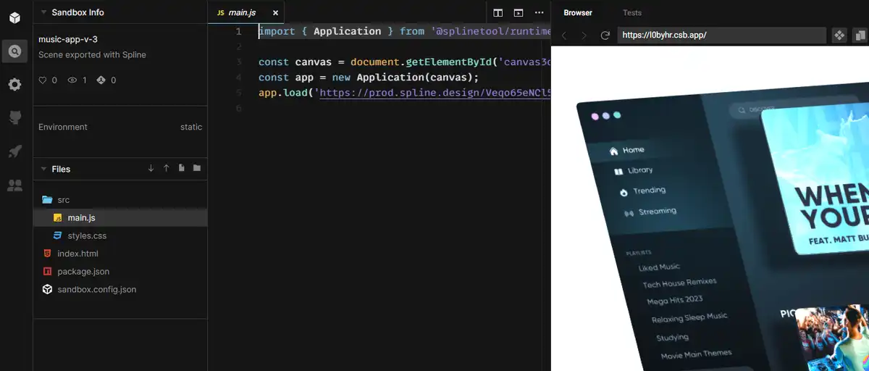Click the project view icon beside URL bar

tap(839, 35)
